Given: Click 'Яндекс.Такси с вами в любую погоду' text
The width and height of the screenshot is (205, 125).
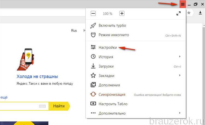Looking at the screenshot, I should [45, 84].
